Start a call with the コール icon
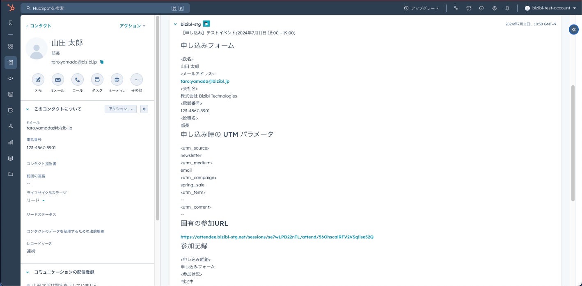The height and width of the screenshot is (286, 582). 78,80
